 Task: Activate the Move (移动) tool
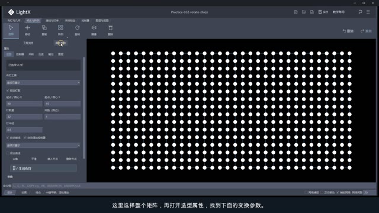tap(28, 30)
